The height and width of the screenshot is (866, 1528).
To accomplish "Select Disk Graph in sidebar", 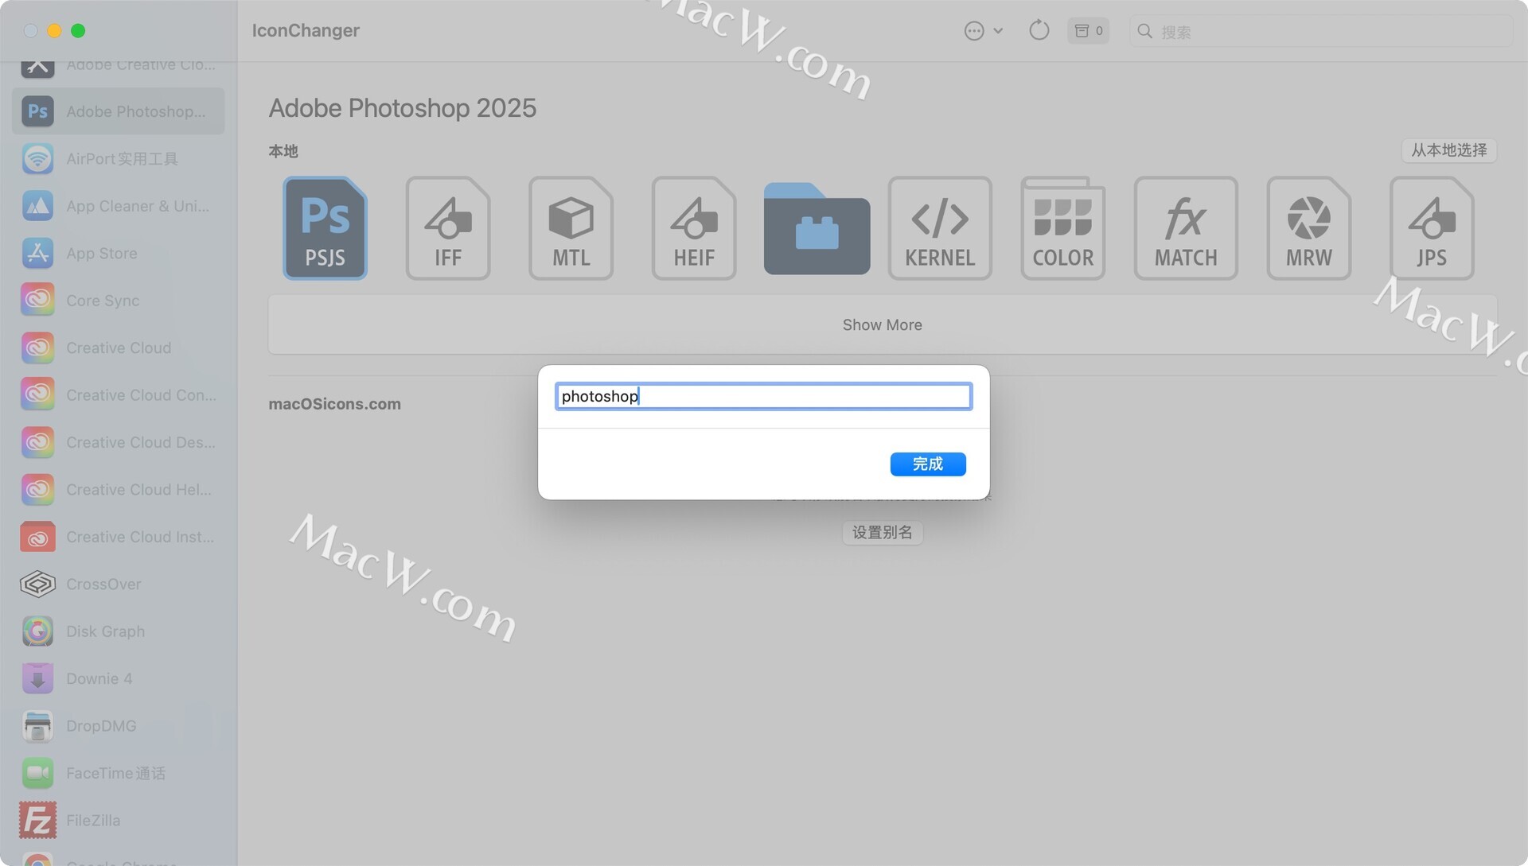I will click(x=118, y=631).
